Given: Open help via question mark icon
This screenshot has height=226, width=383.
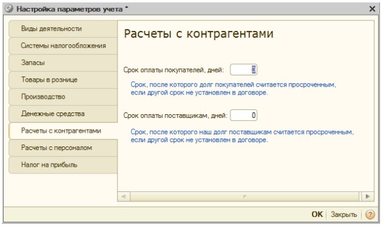Looking at the screenshot, I should (370, 215).
